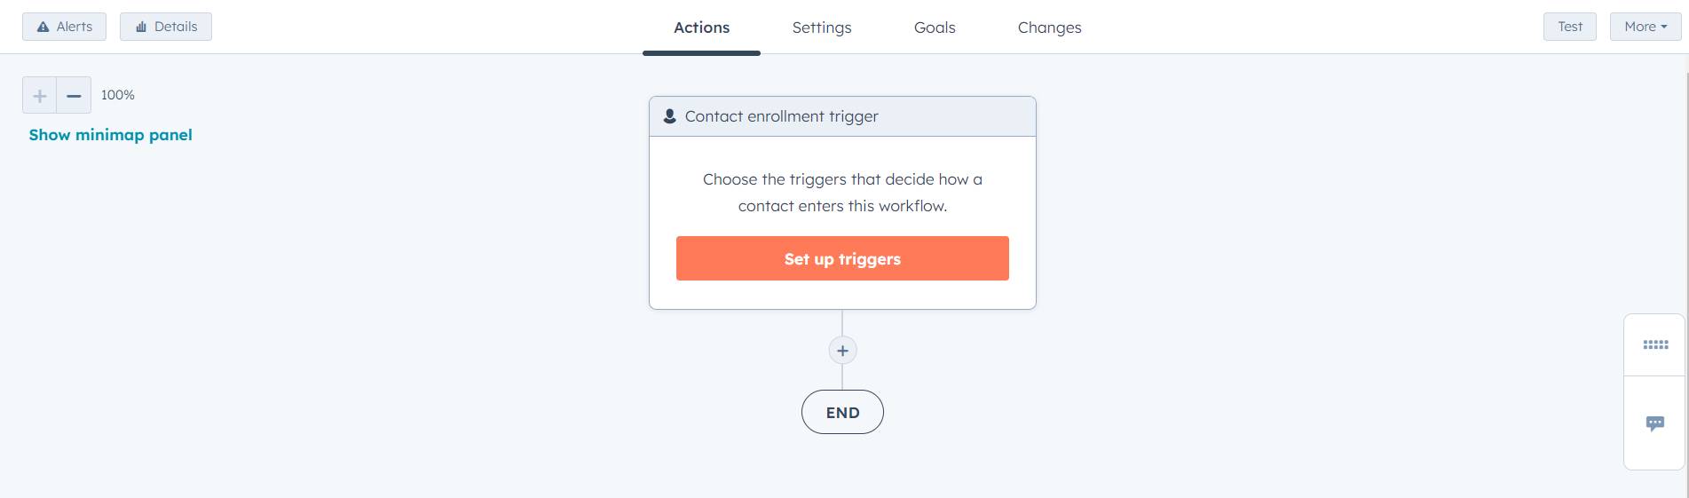
Task: Expand the More dropdown menu
Action: [1646, 27]
